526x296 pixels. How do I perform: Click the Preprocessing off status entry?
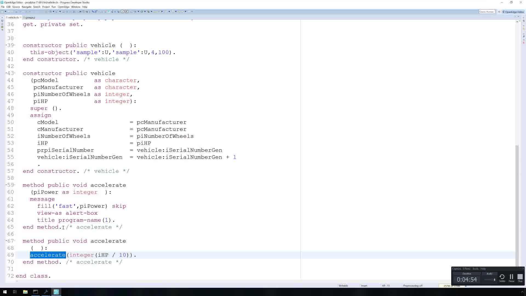click(x=413, y=286)
